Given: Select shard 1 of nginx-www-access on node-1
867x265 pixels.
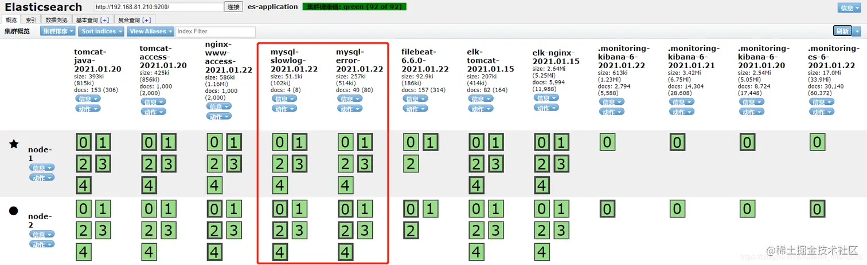Looking at the screenshot, I should [x=233, y=143].
